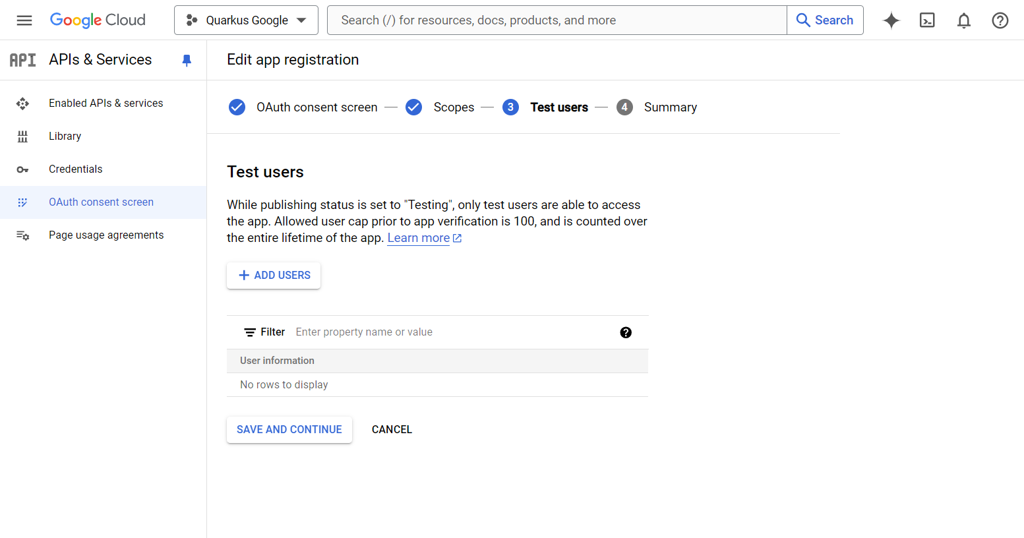The width and height of the screenshot is (1024, 538).
Task: Click the Filter icon above the table
Action: 250,332
